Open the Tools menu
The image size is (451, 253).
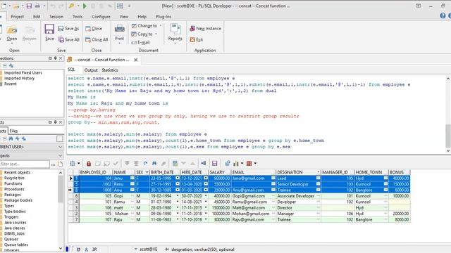78,17
